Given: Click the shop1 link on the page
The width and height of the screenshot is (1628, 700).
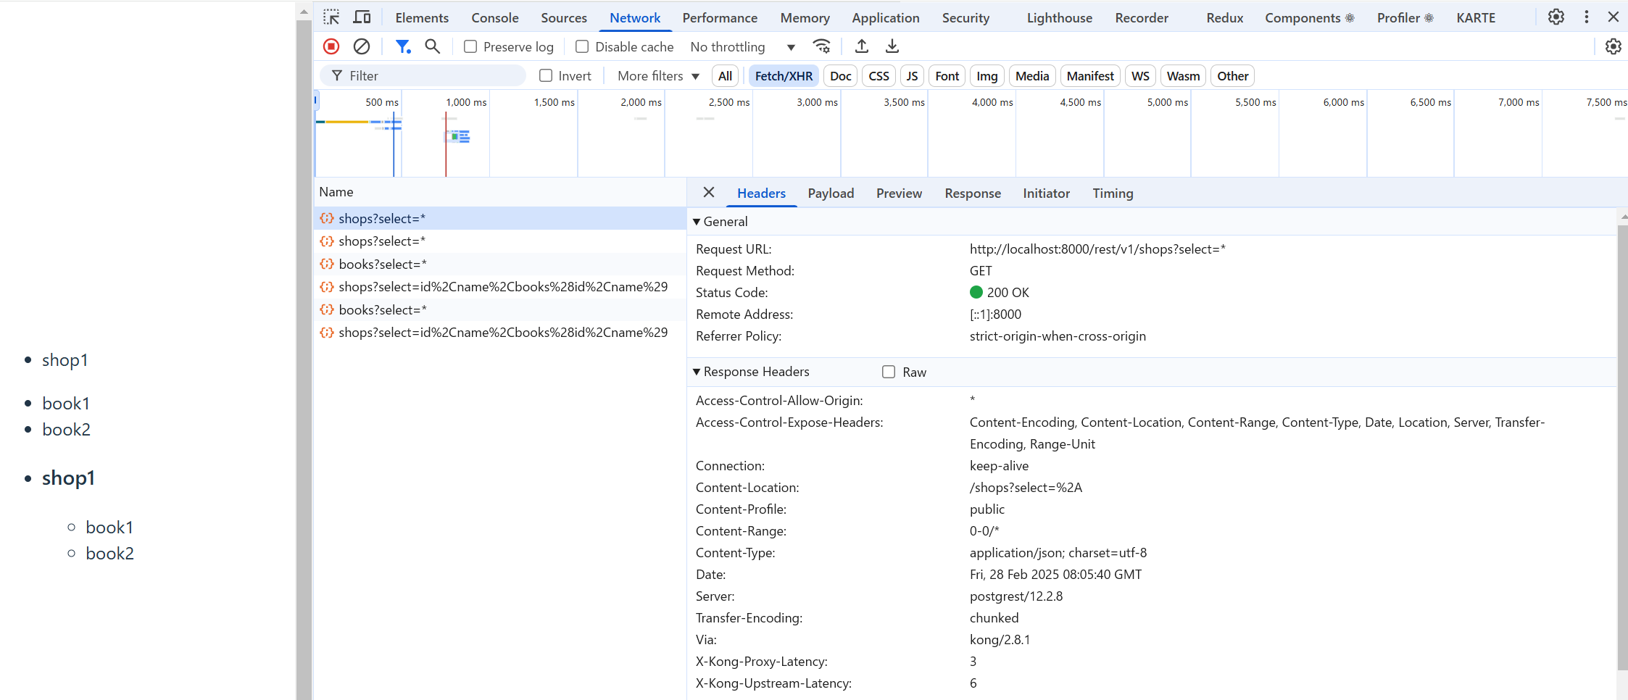Looking at the screenshot, I should pos(65,359).
